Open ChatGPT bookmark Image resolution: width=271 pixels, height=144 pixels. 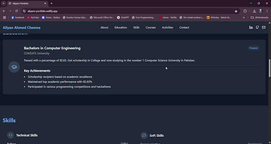point(123,18)
